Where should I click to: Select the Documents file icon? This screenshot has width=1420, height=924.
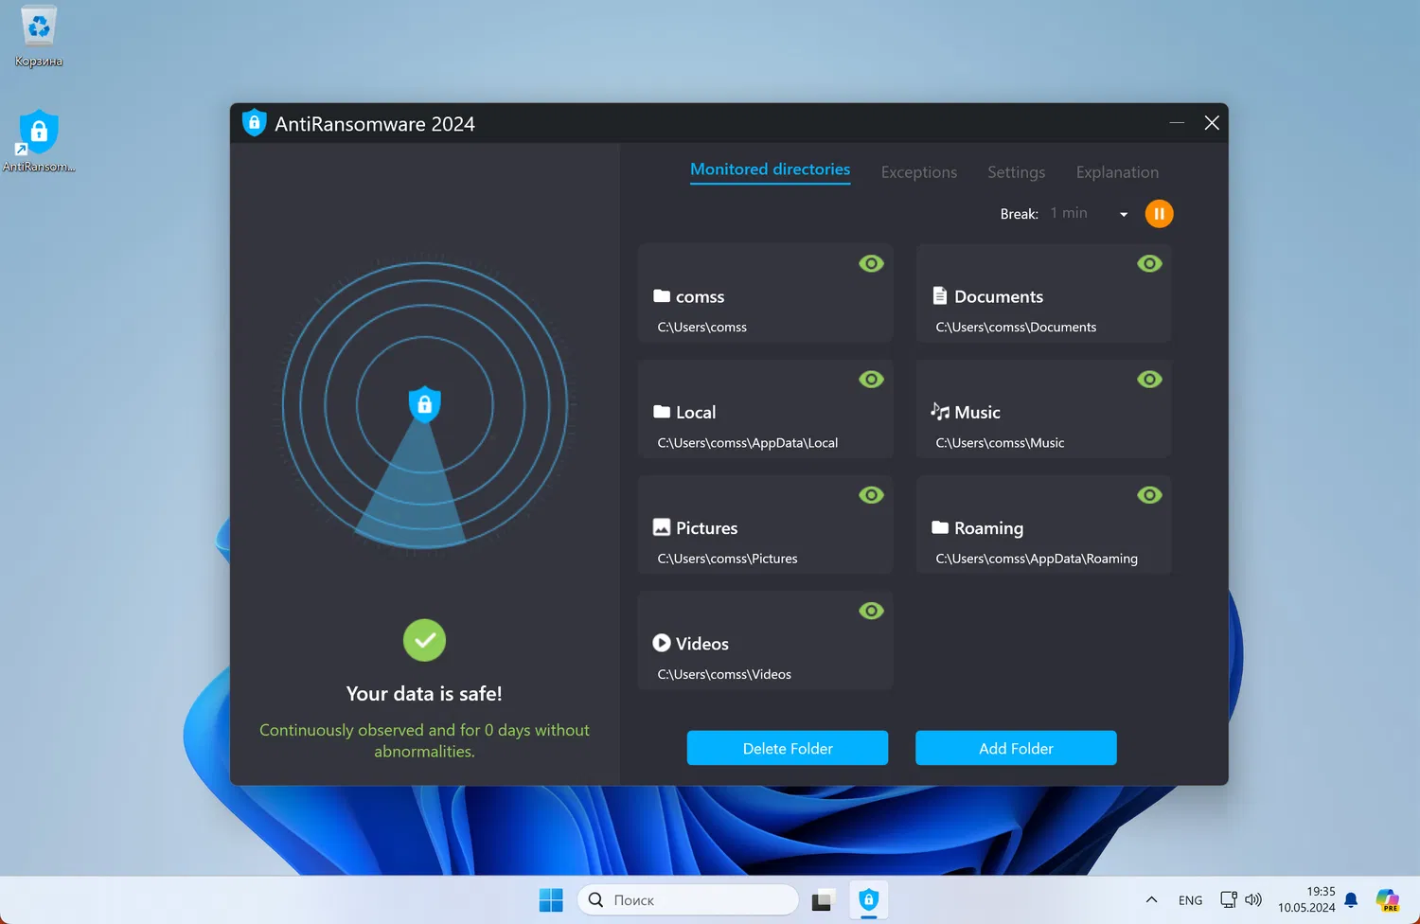point(940,296)
